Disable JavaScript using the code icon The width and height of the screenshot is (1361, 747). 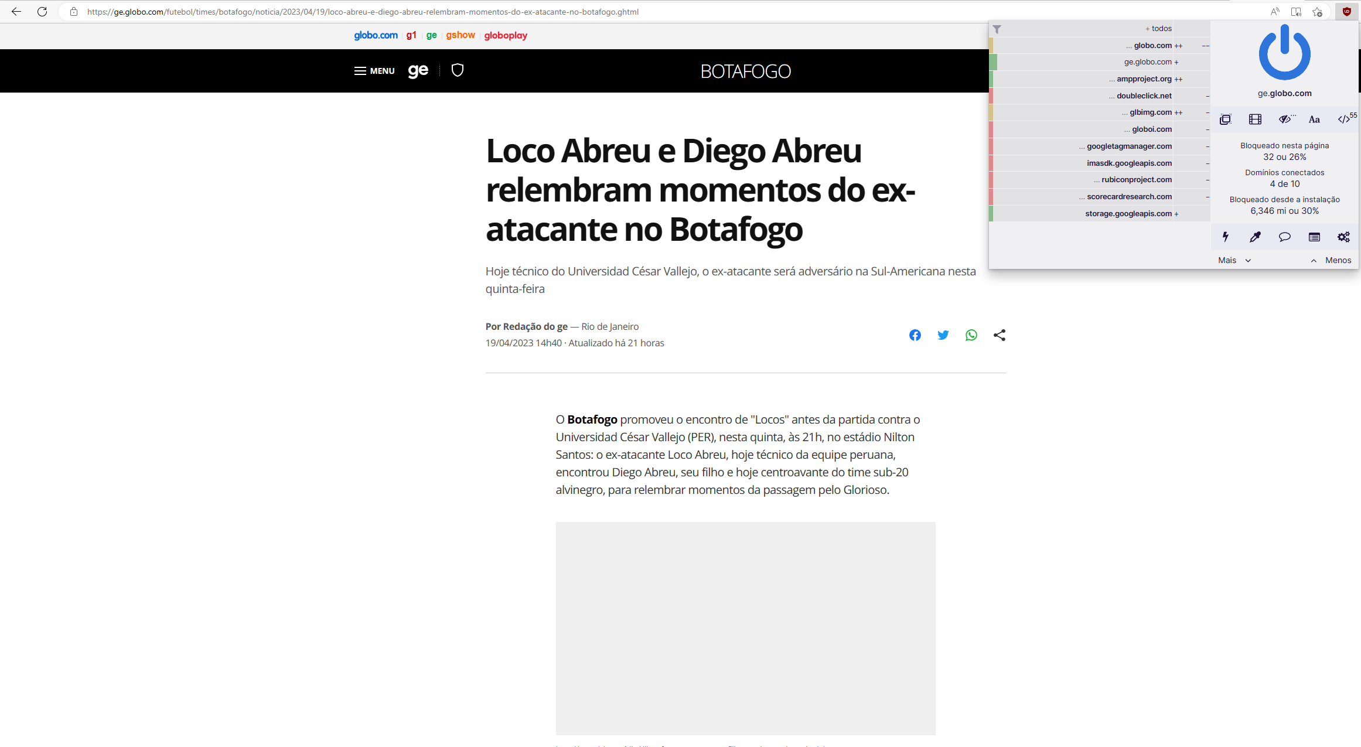[x=1345, y=119]
